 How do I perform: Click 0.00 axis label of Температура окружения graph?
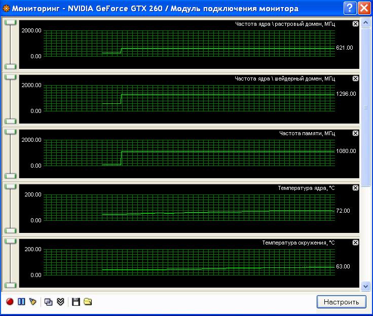(x=36, y=275)
